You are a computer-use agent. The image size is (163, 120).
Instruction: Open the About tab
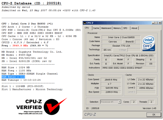(134, 28)
